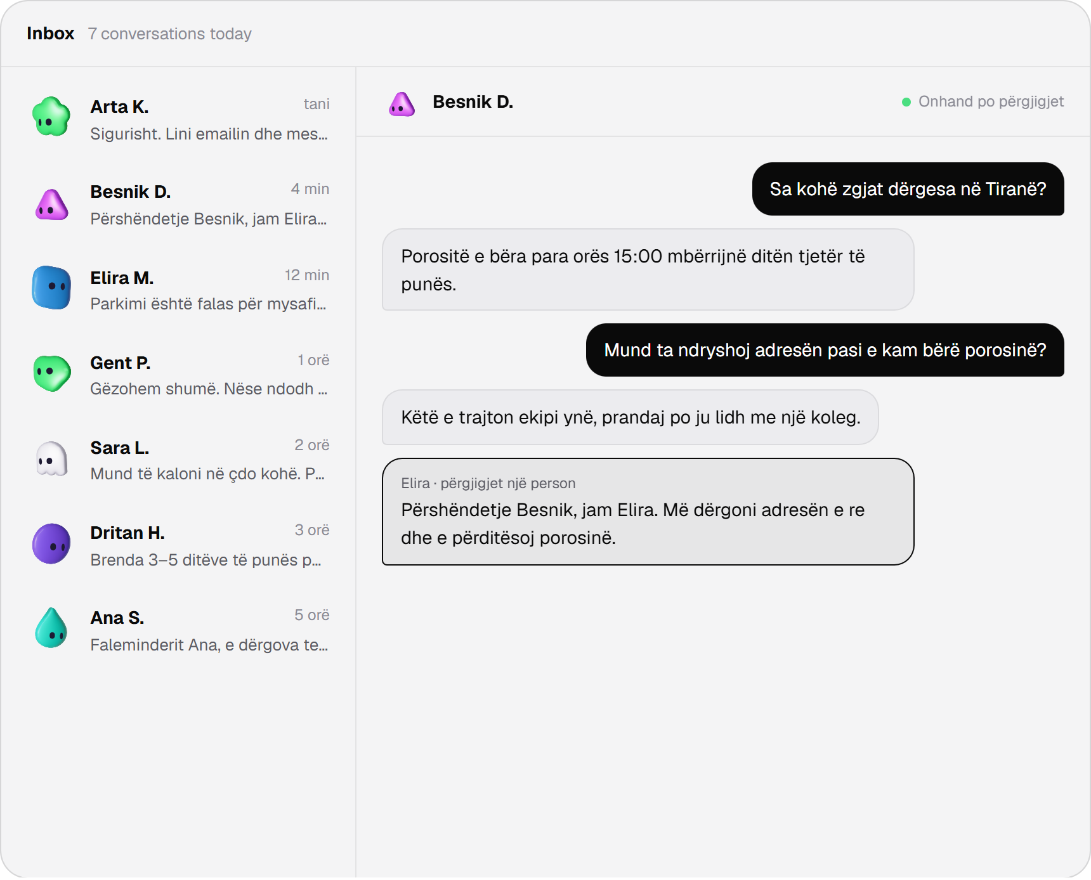Screen dimensions: 1091x880
Task: Click the 'tani' timestamp on Arta K.
Action: click(317, 104)
